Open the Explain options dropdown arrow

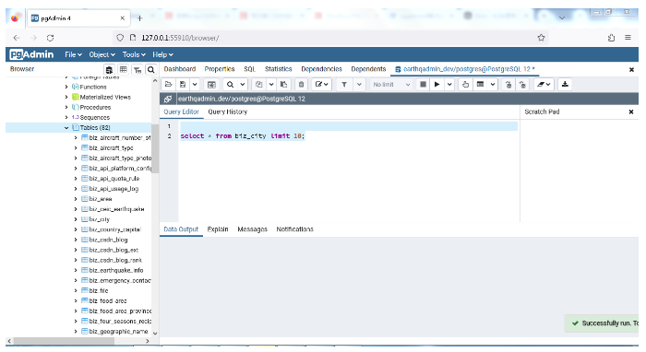click(x=492, y=84)
